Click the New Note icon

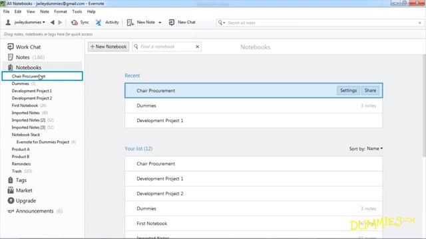pyautogui.click(x=130, y=23)
